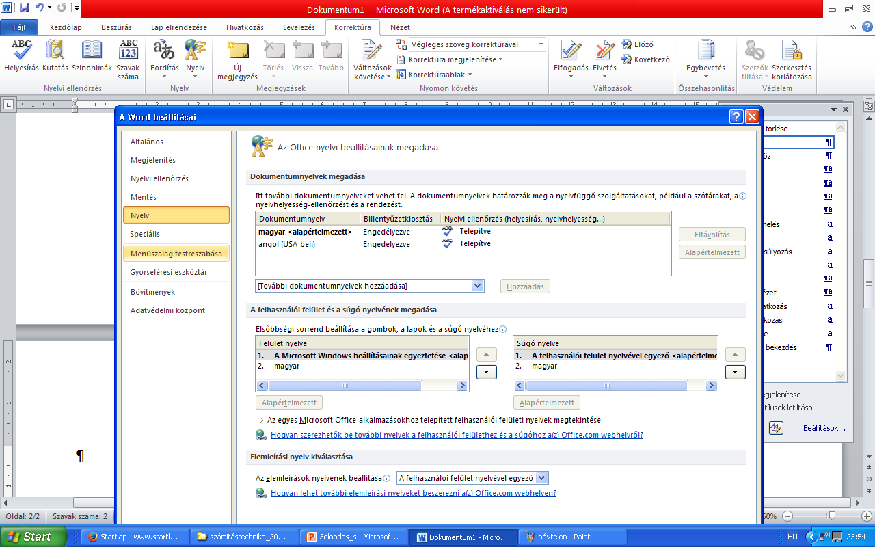Select magyar in Súgó nyelve list
Screen dimensions: 875x547
pos(615,366)
